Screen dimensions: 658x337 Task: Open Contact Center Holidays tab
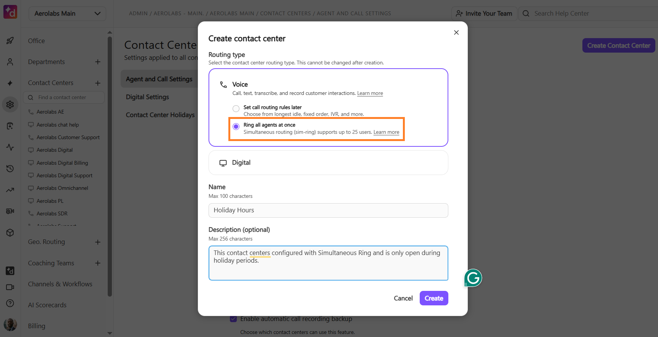coord(160,115)
